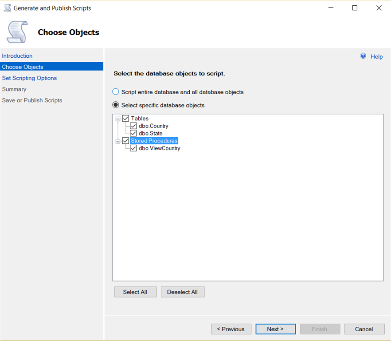Toggle the dbo.State checkbox
This screenshot has height=341, width=391.
tap(133, 133)
